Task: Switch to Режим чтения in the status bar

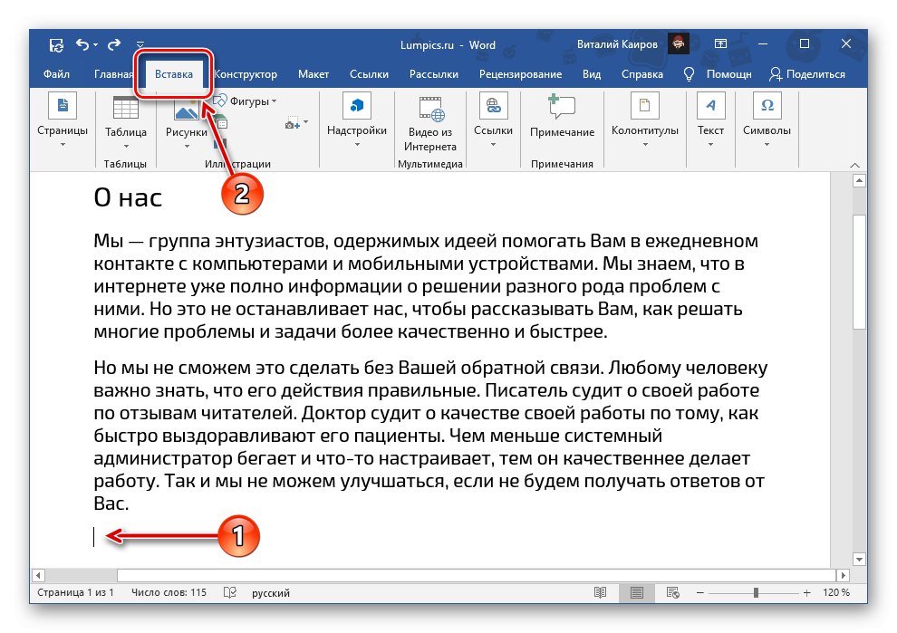Action: (x=600, y=592)
